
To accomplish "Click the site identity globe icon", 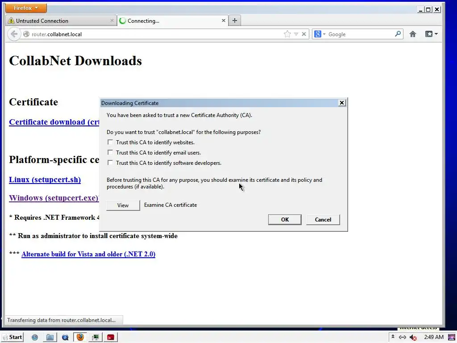I will (x=26, y=34).
